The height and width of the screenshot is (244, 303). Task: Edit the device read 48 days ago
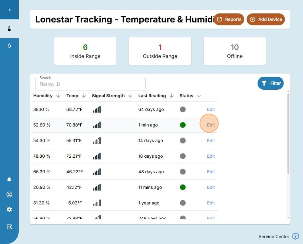point(211,172)
